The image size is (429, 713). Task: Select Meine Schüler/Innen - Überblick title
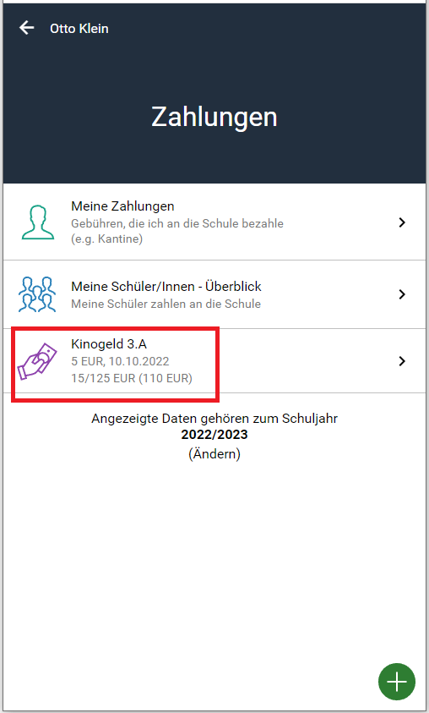[166, 287]
